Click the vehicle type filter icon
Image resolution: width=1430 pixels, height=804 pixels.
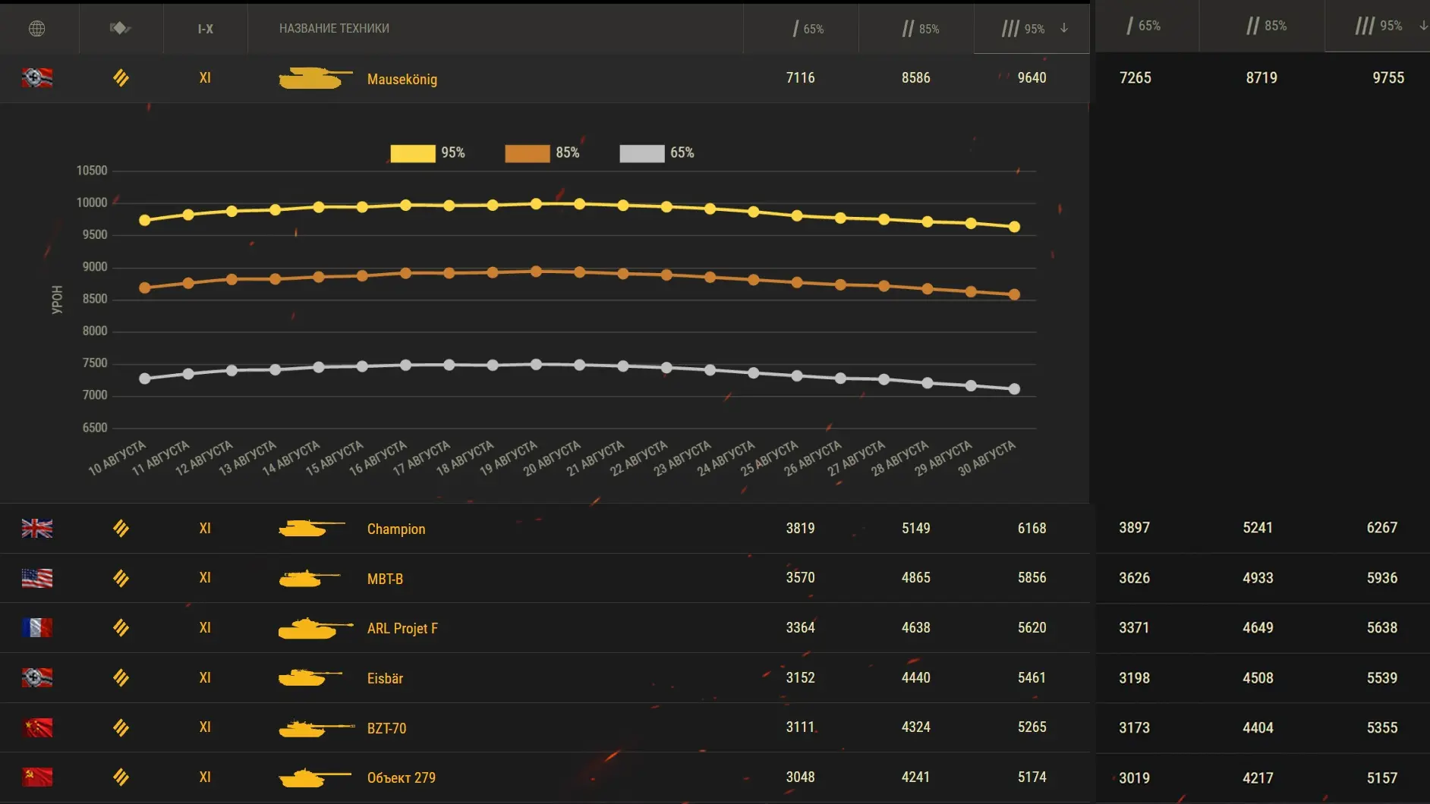(x=120, y=28)
